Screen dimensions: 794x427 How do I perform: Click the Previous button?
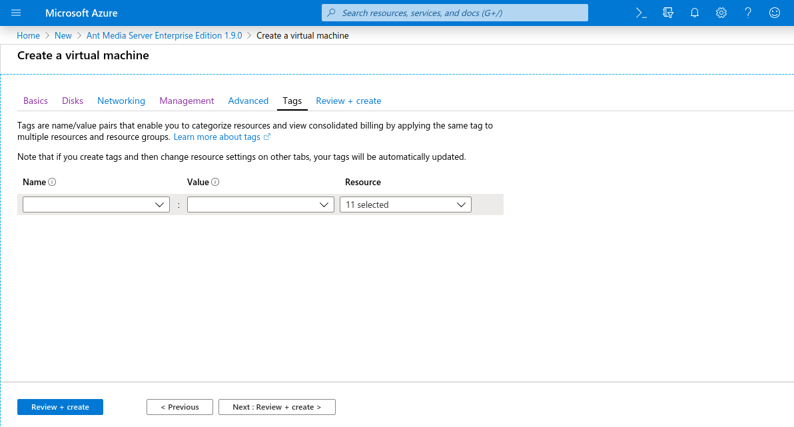180,407
